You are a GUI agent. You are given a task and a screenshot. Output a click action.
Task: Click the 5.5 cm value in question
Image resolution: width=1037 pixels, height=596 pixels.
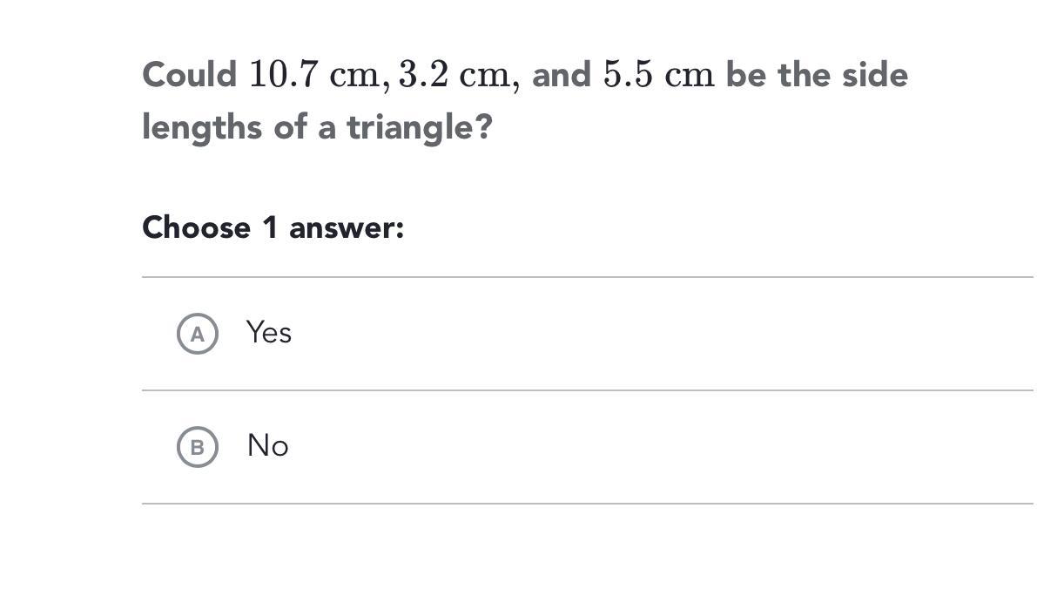point(658,76)
